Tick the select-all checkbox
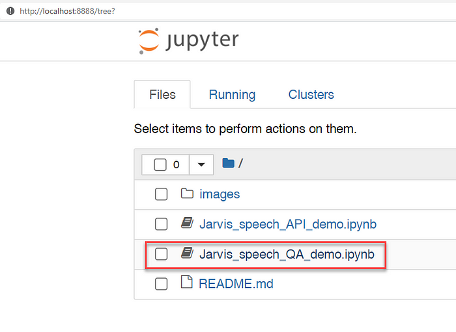 coord(160,164)
